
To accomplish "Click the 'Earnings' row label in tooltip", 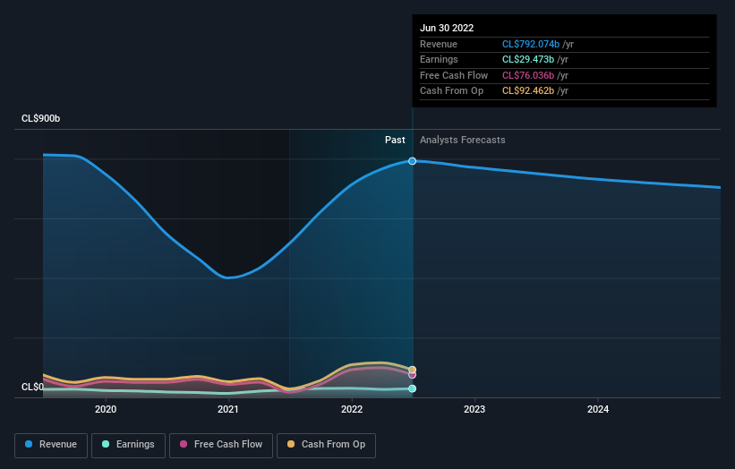I will 439,59.
